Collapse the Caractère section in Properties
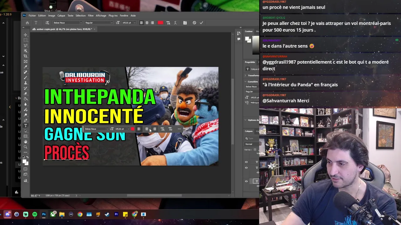The width and height of the screenshot is (401, 225). (245, 82)
